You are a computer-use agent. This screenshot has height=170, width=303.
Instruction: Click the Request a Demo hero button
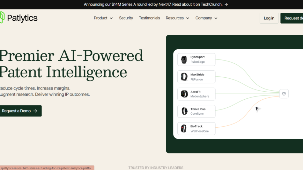point(20,111)
